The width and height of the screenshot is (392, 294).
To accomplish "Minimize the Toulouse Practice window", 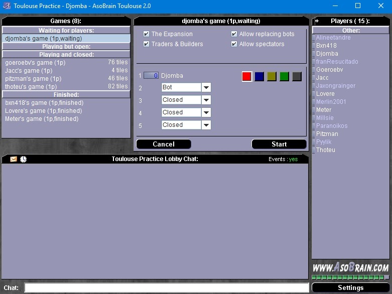I will pos(335,6).
